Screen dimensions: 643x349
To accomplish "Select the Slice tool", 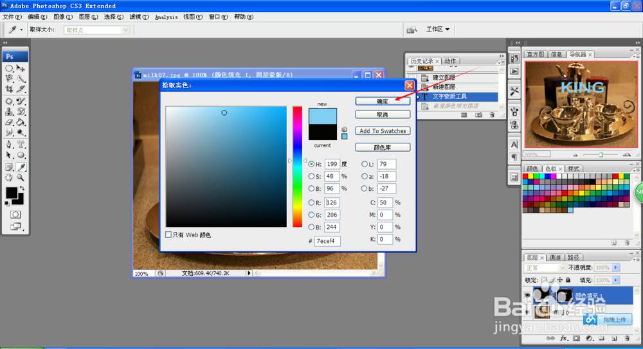I will 21,89.
